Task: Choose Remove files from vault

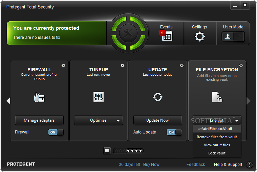Action: [217, 137]
